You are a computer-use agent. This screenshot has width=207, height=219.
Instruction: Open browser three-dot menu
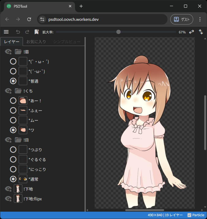click(200, 19)
